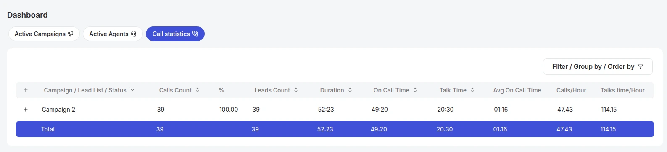Open Filter / Group by / Order by
Image resolution: width=667 pixels, height=152 pixels.
[598, 67]
